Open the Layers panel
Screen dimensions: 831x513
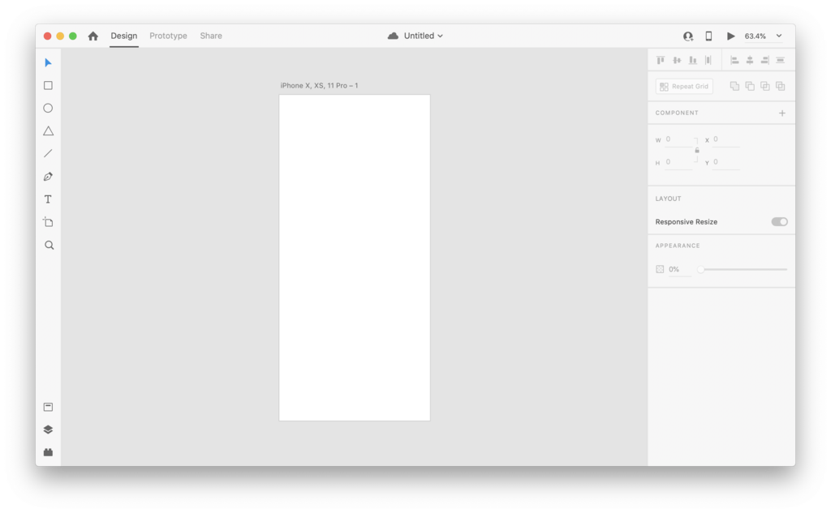[x=48, y=430]
